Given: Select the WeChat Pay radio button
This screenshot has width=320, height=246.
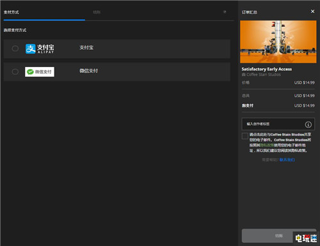Looking at the screenshot, I should pyautogui.click(x=15, y=72).
